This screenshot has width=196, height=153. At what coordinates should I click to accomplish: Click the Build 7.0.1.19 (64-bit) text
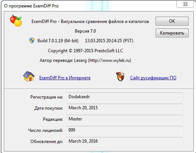58,41
